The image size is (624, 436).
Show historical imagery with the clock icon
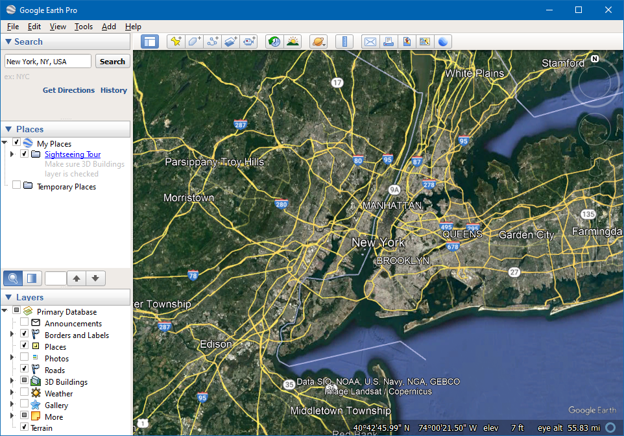(x=274, y=42)
